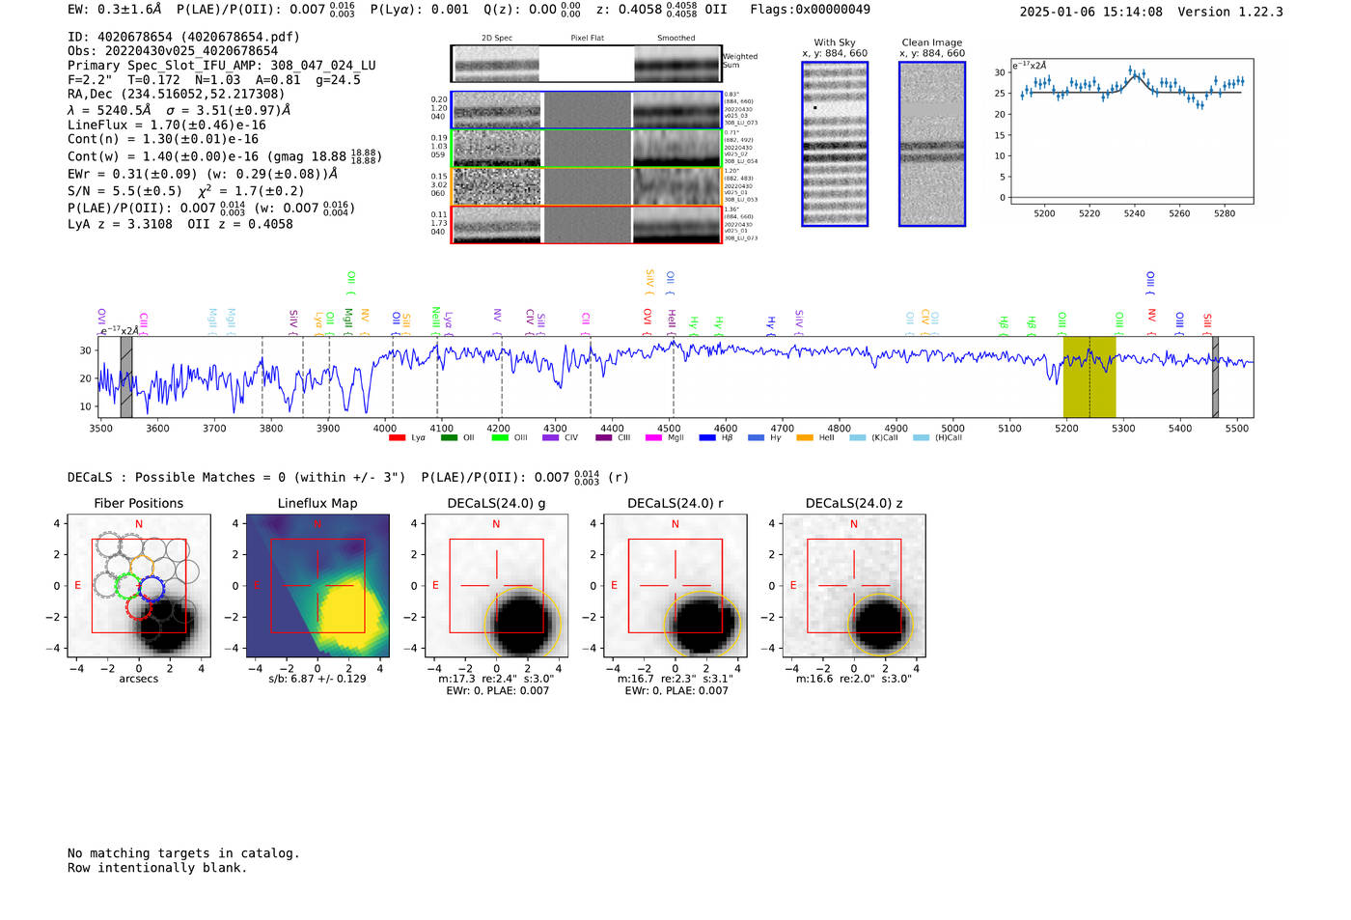1351x920 pixels.
Task: Select the blue-bordered 2D fiber spectrum row
Action: (587, 110)
